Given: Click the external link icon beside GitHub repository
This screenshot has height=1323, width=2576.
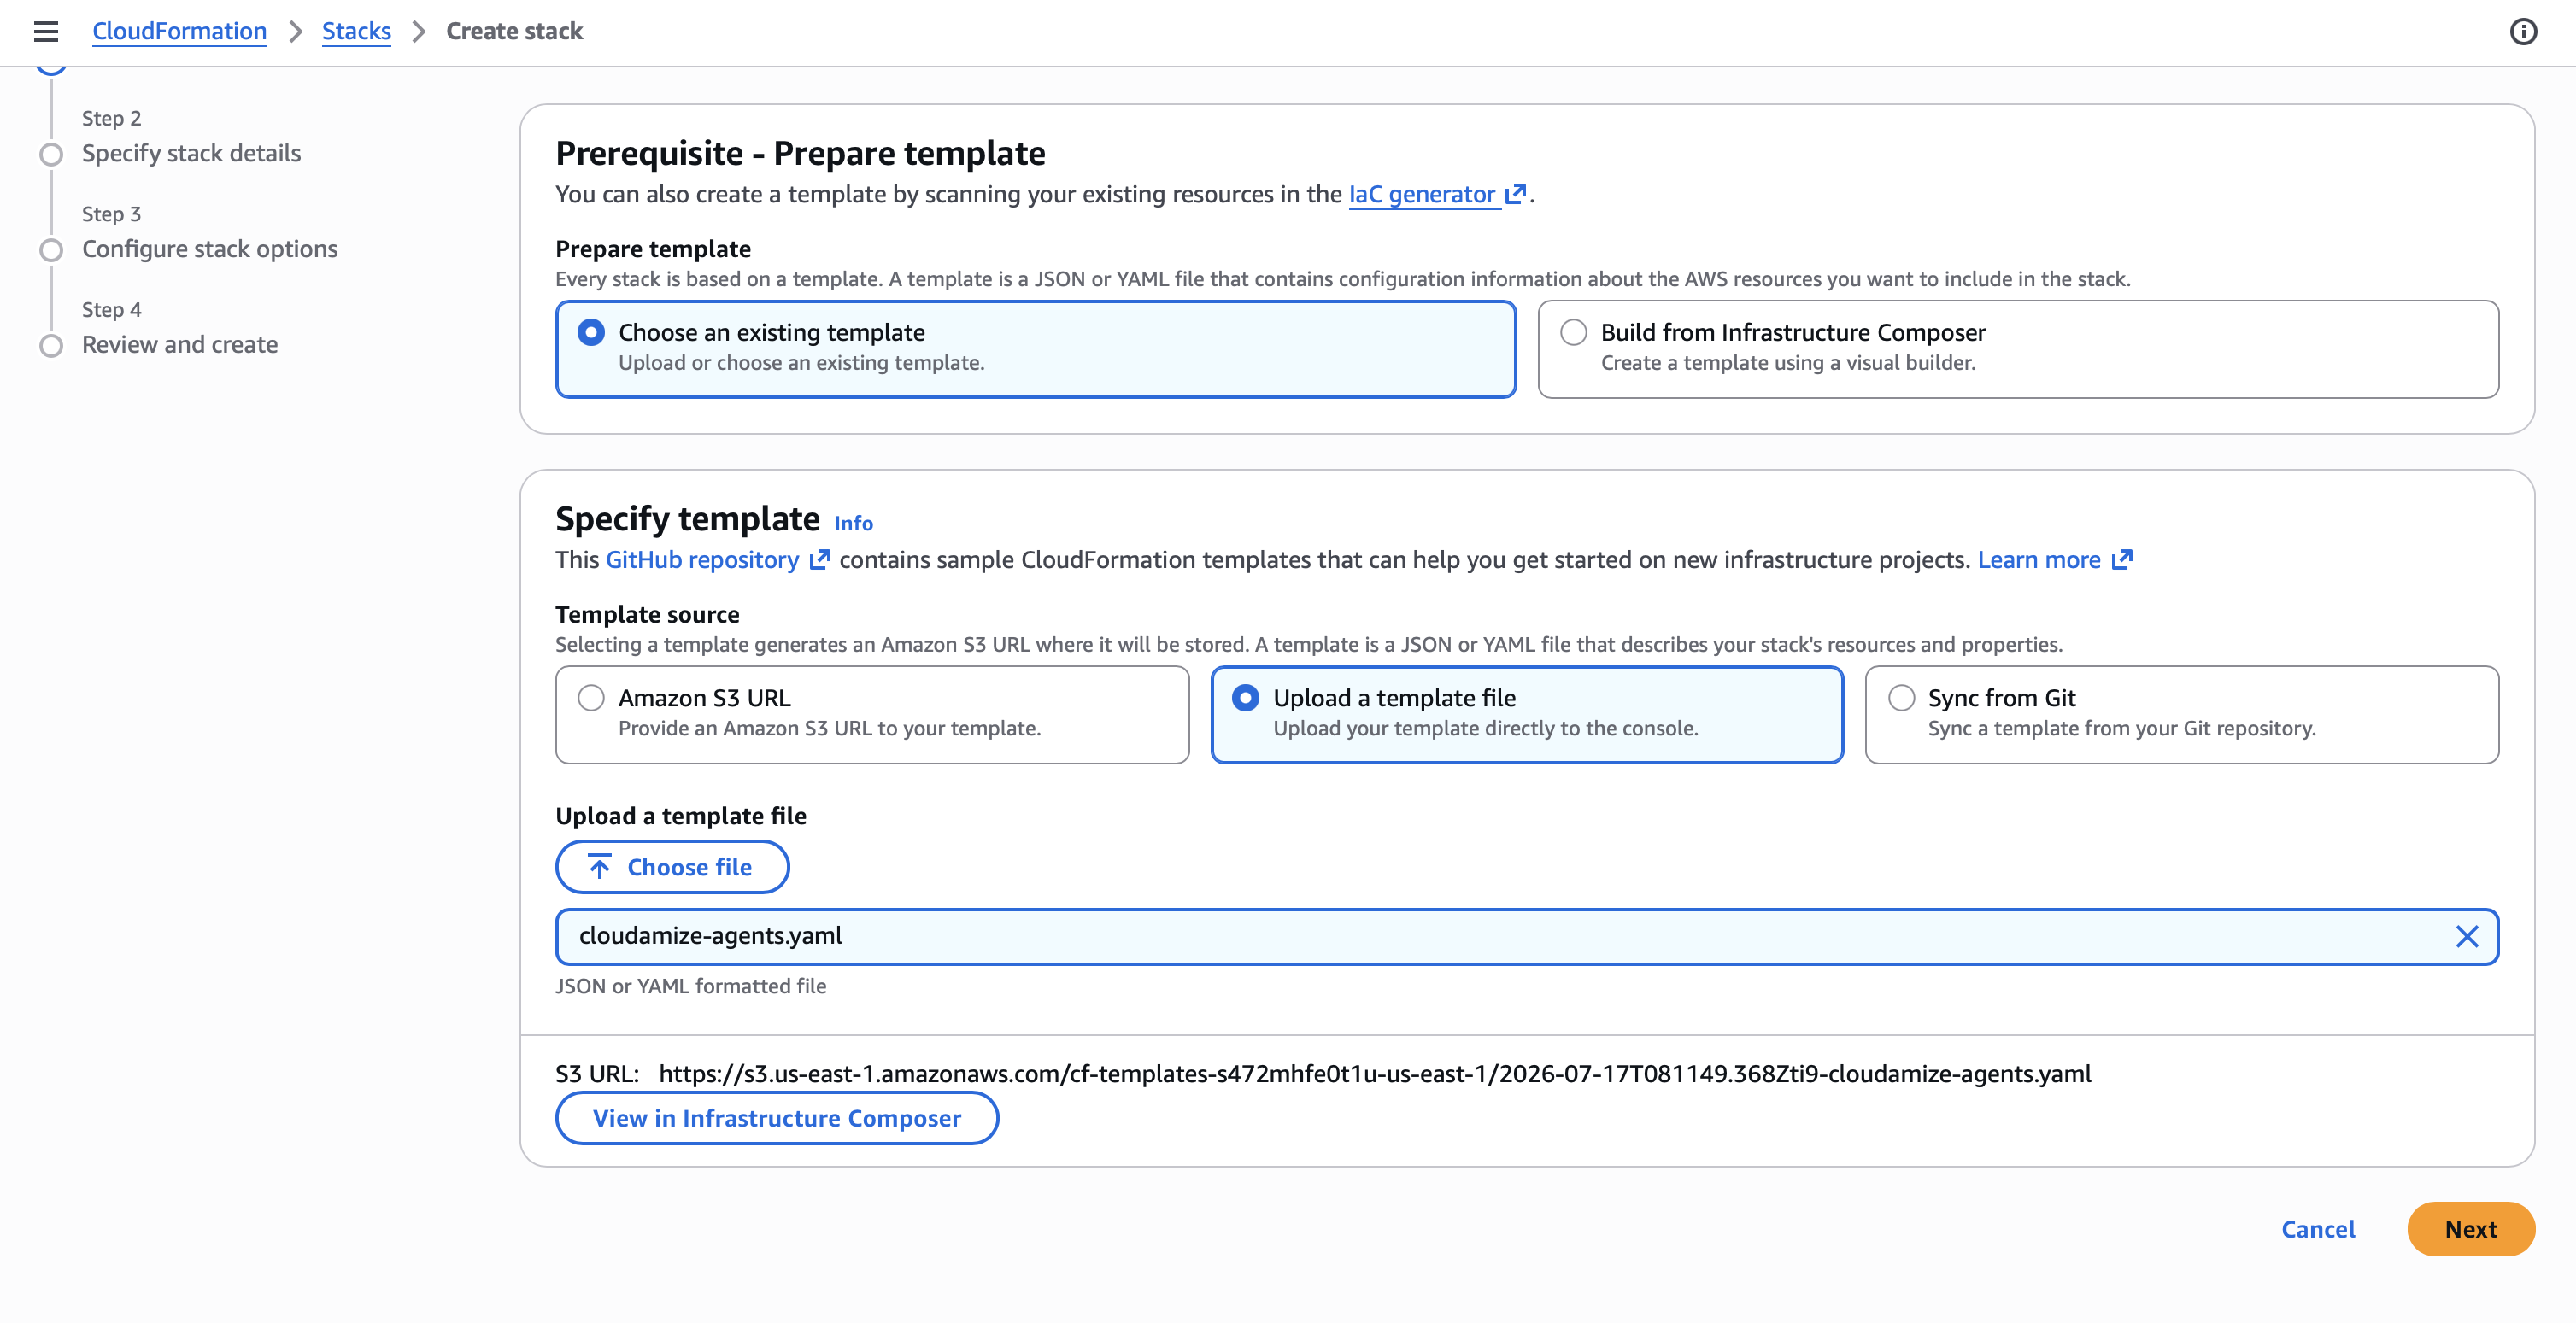Looking at the screenshot, I should [x=820, y=560].
